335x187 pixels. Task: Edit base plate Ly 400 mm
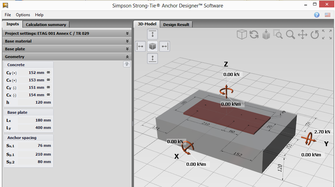tap(35, 128)
